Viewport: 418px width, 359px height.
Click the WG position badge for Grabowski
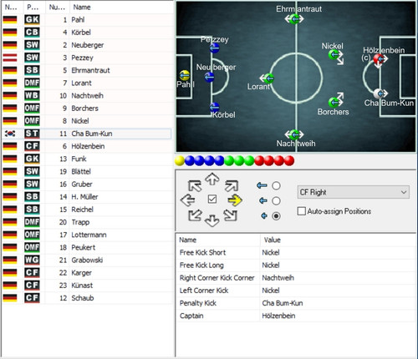(32, 260)
